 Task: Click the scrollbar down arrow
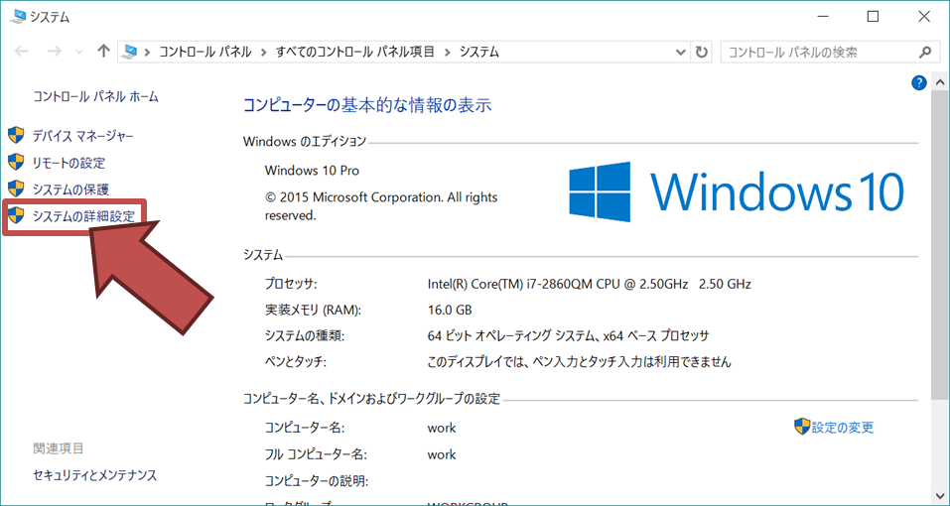point(940,494)
